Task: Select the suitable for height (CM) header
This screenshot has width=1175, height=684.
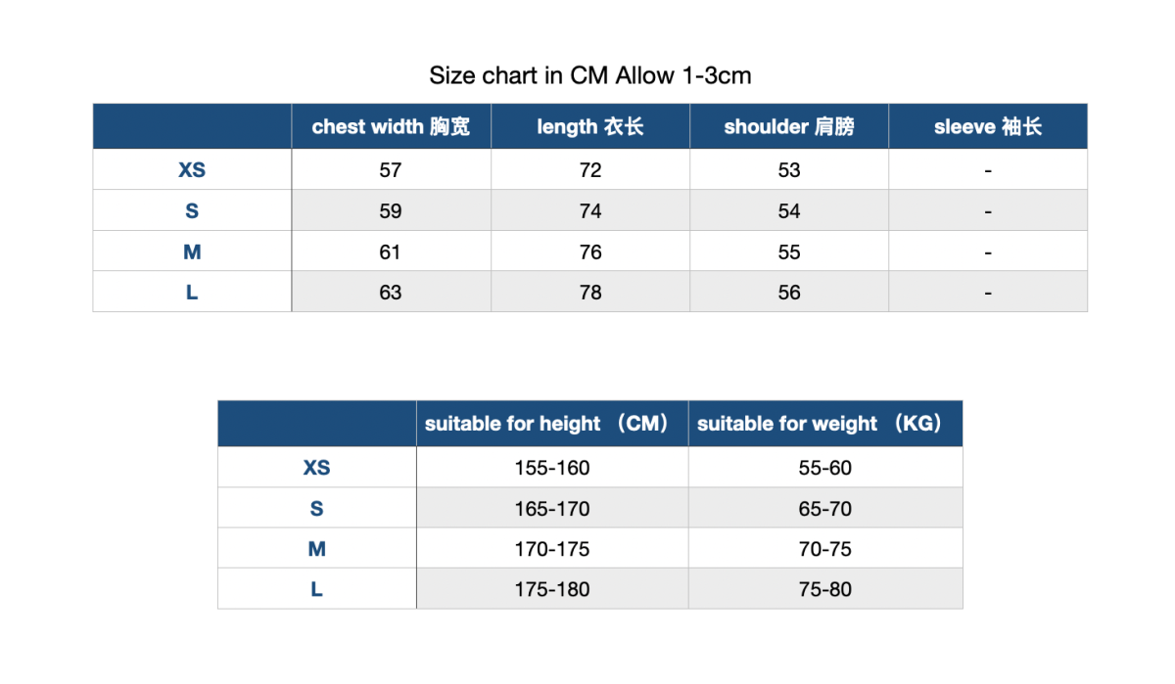Action: click(x=552, y=424)
